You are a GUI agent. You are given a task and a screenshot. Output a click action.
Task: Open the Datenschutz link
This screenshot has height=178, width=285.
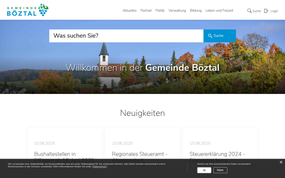[99, 167]
